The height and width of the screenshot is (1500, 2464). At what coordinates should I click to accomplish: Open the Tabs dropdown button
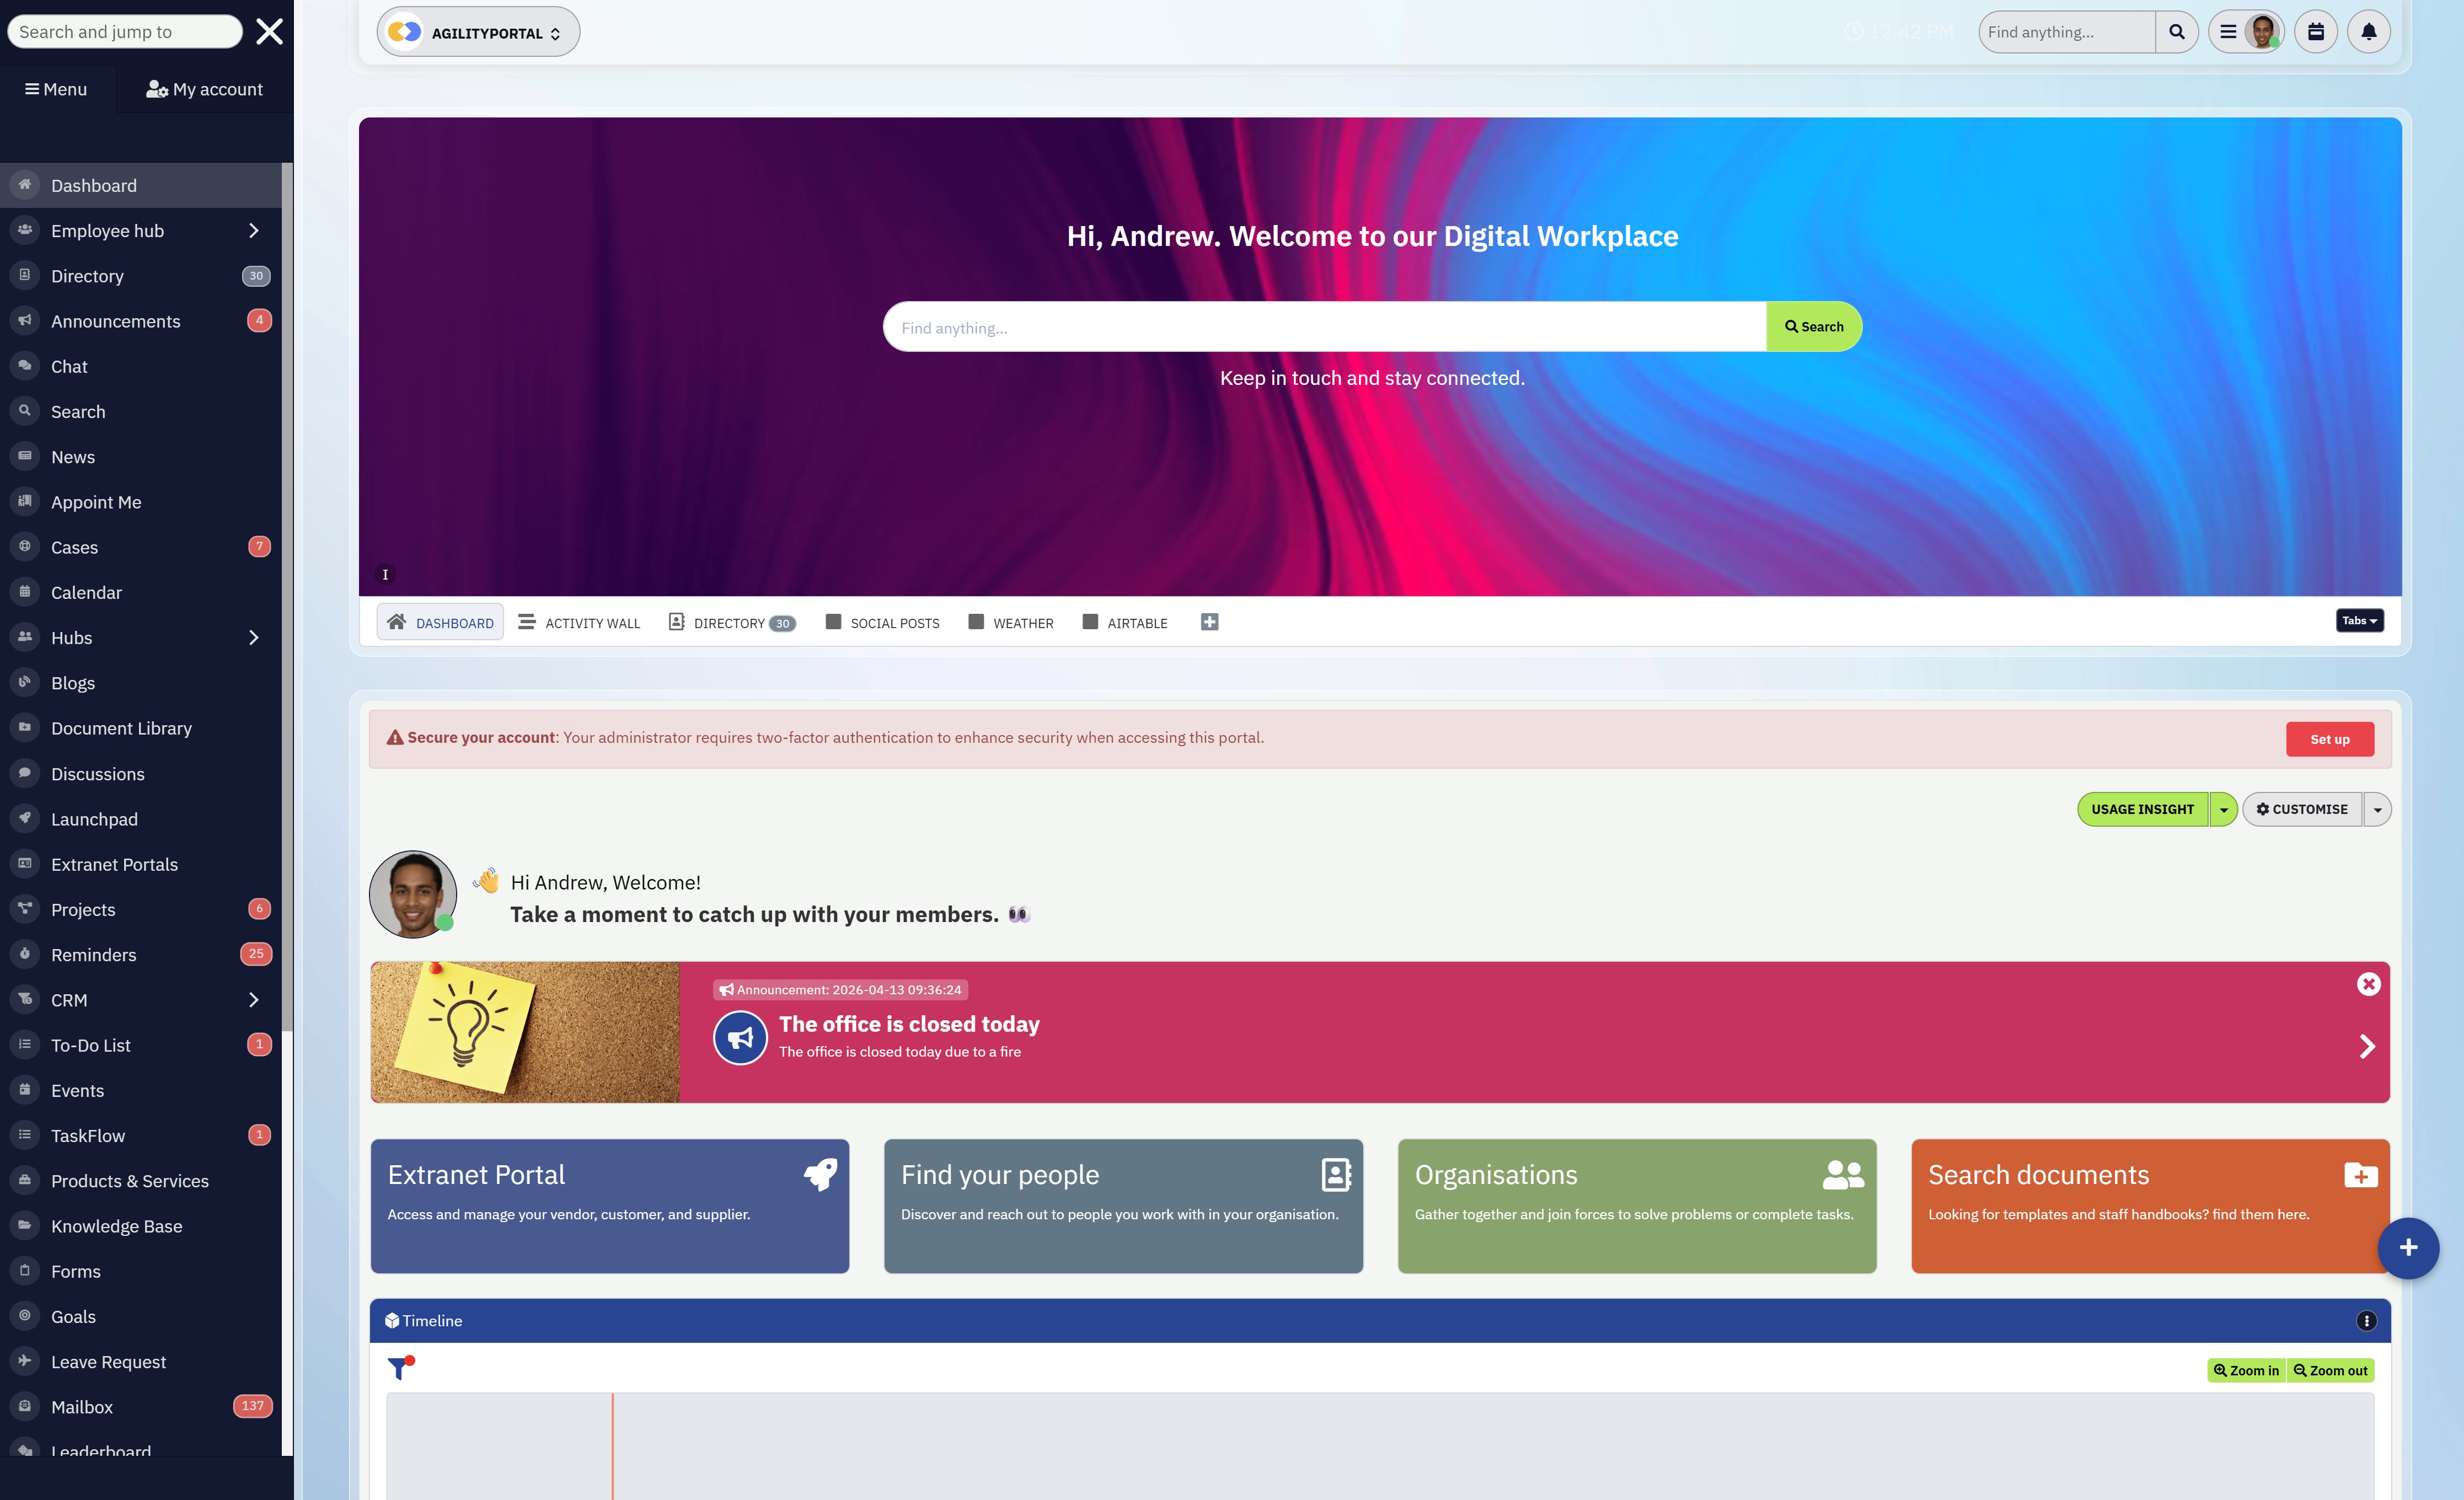[2359, 621]
